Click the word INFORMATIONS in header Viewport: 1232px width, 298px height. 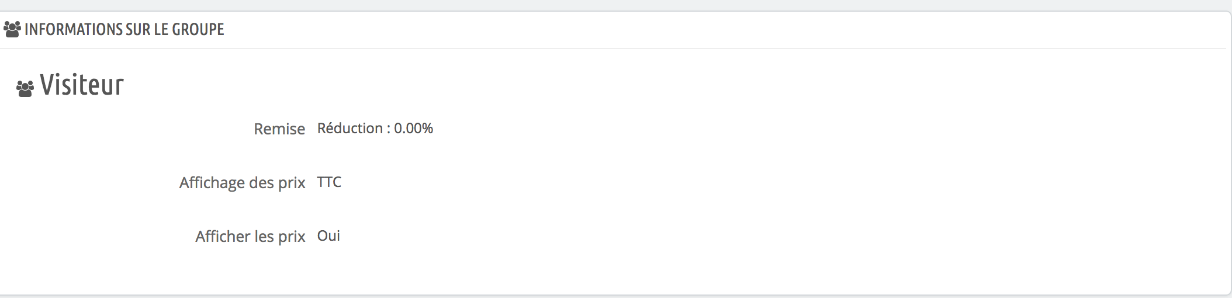click(x=73, y=29)
